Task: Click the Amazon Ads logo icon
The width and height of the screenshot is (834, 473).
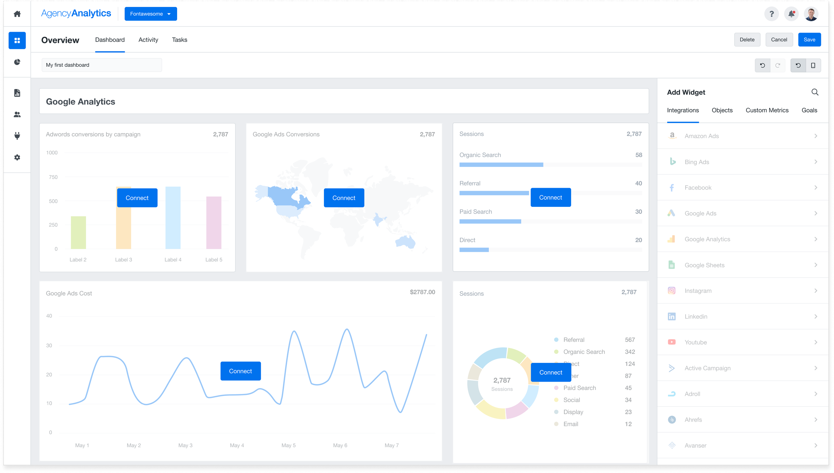Action: [672, 136]
